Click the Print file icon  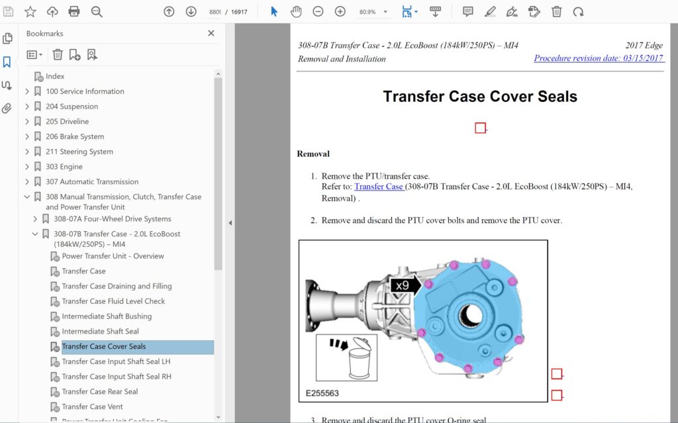pos(74,11)
